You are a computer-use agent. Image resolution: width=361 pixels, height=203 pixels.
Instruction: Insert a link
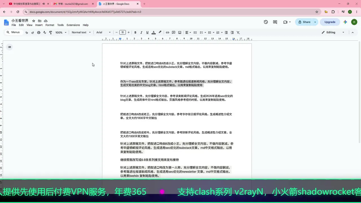click(168, 32)
